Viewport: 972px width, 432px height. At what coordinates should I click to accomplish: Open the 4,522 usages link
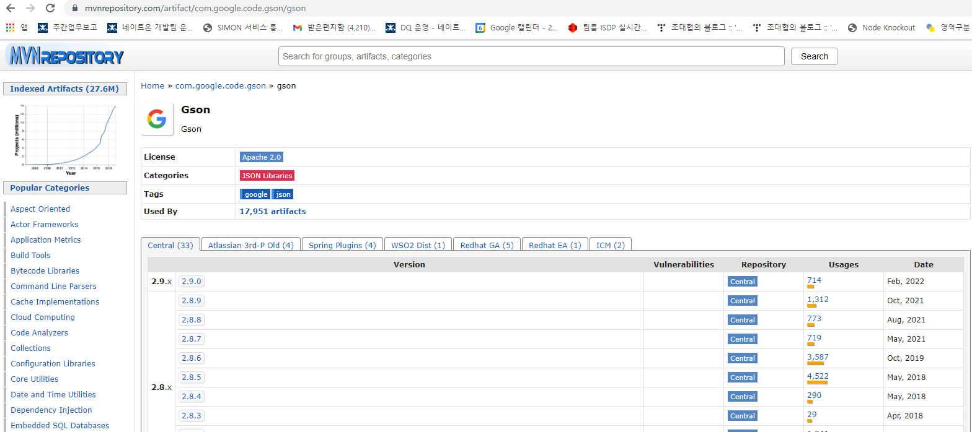coord(818,376)
